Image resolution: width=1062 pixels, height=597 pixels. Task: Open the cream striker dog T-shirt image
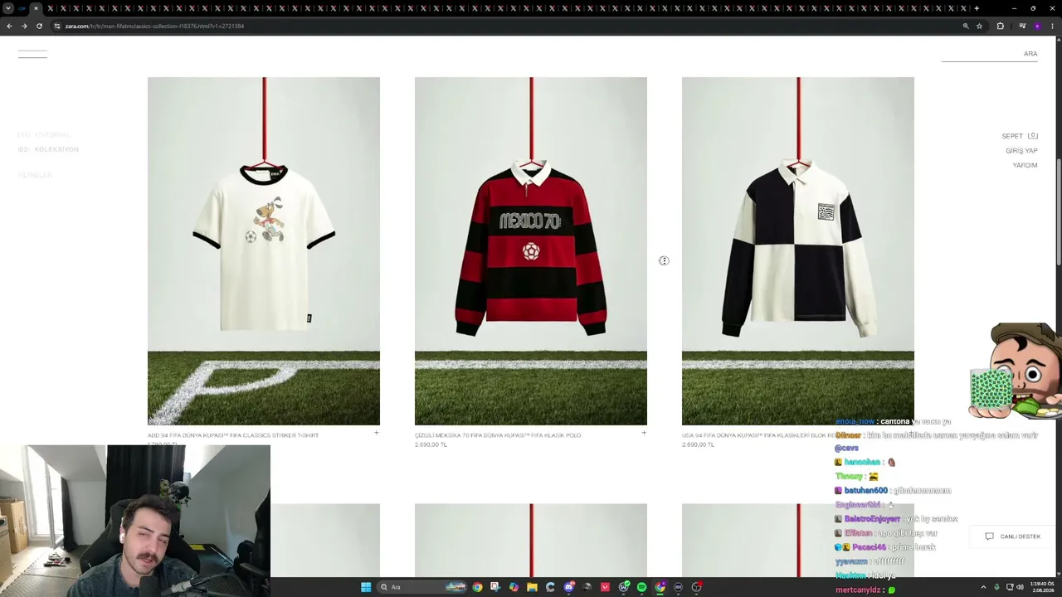(x=264, y=251)
